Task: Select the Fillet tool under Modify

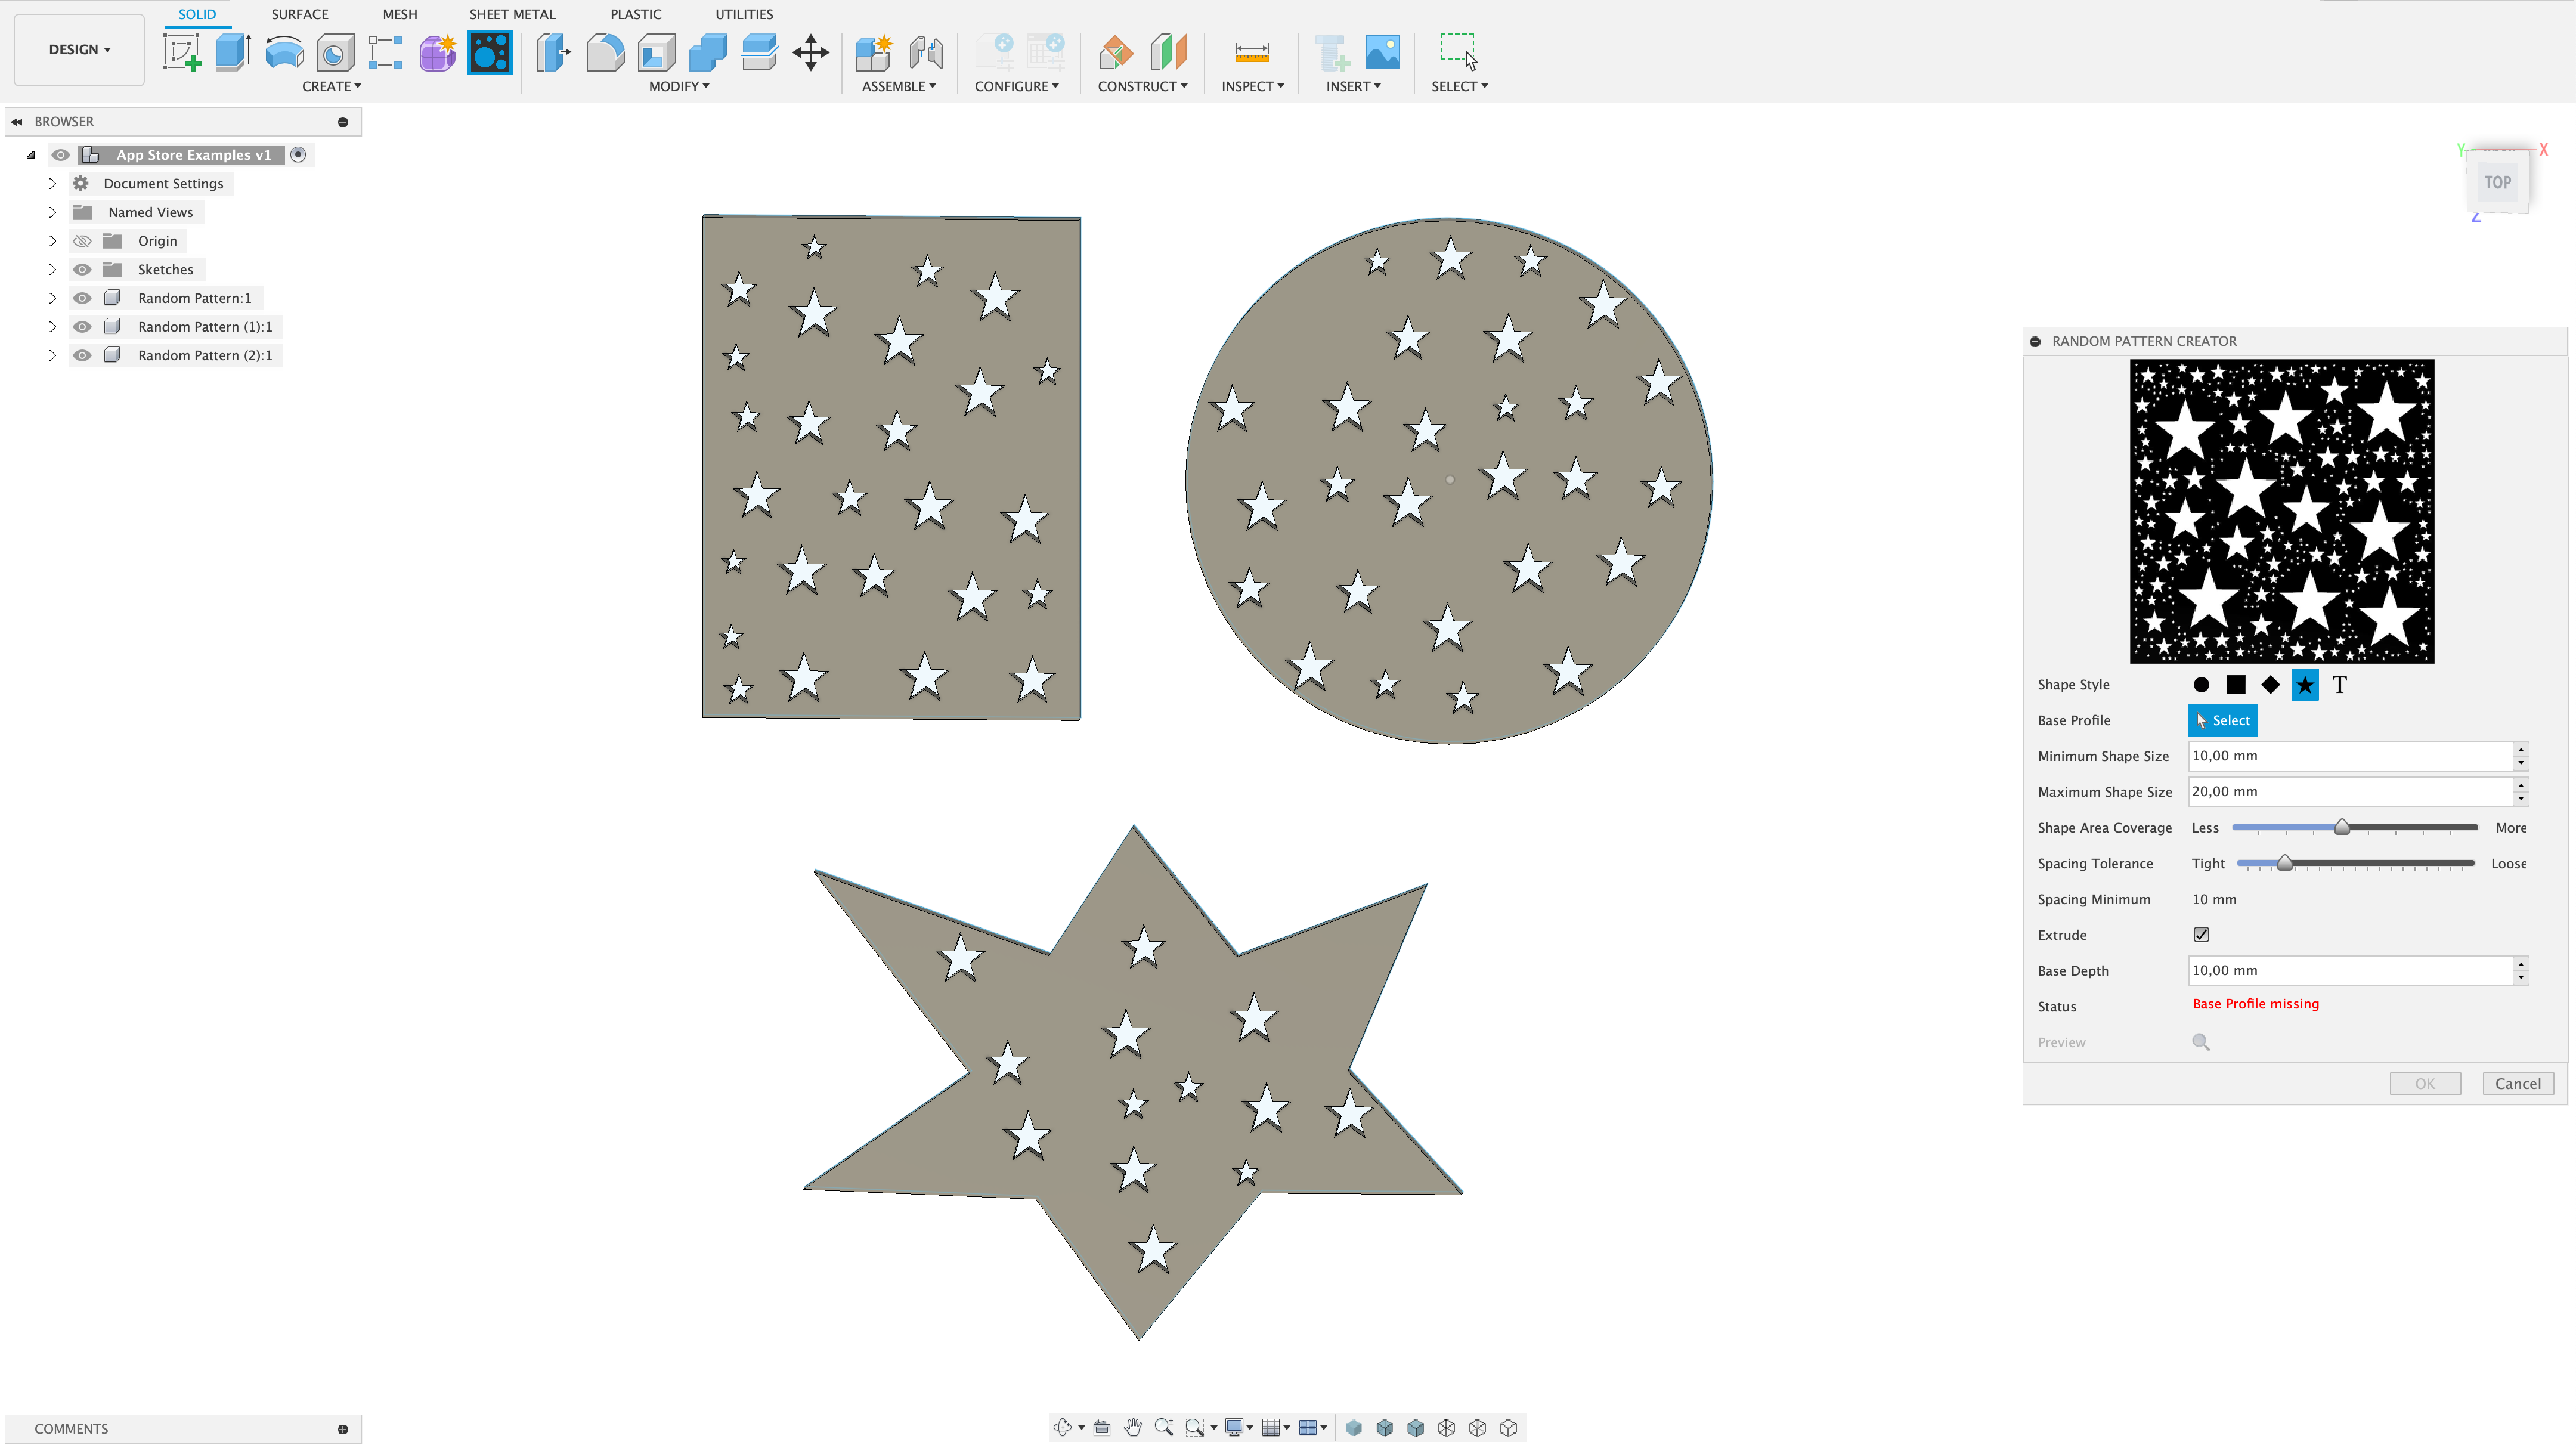Action: pos(604,52)
